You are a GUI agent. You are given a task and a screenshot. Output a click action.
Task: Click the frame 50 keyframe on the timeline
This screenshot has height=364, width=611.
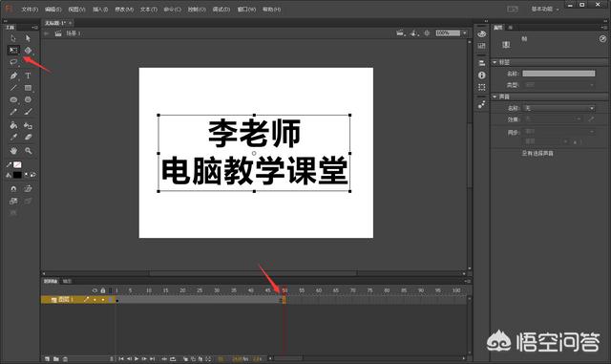pos(284,300)
